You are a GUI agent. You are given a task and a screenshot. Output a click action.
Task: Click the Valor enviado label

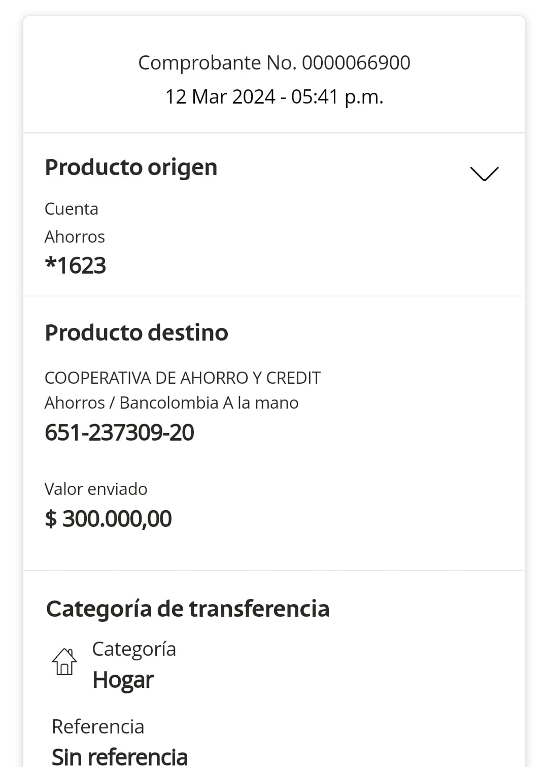(x=96, y=489)
